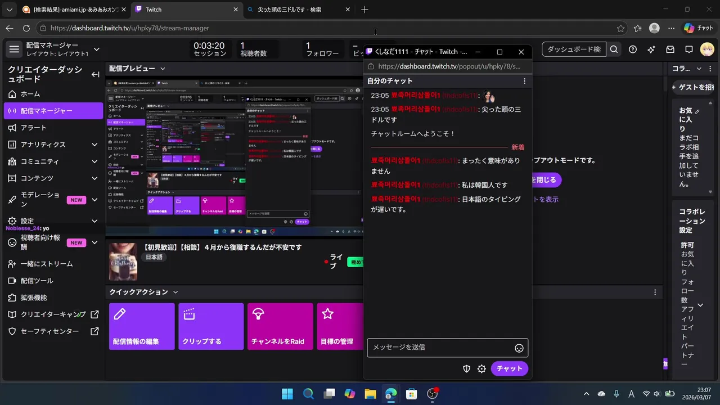Open the help question mark icon
This screenshot has width=720, height=405.
pyautogui.click(x=633, y=49)
